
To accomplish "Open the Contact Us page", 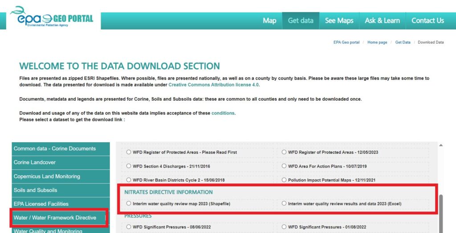I will 427,20.
